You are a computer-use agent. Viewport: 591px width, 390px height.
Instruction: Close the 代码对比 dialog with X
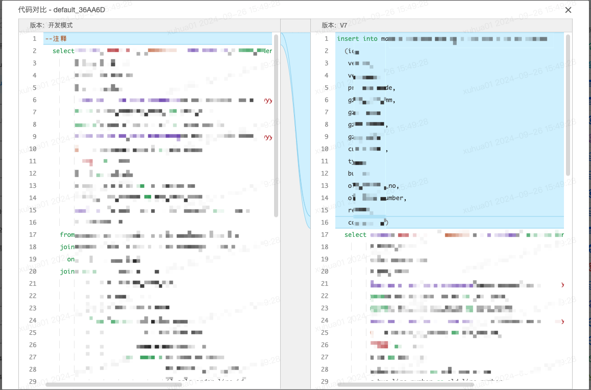click(x=568, y=10)
